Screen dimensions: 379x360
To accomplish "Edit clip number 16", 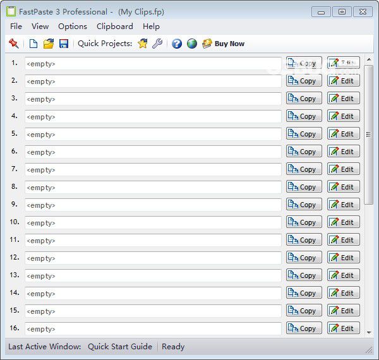I will (344, 328).
